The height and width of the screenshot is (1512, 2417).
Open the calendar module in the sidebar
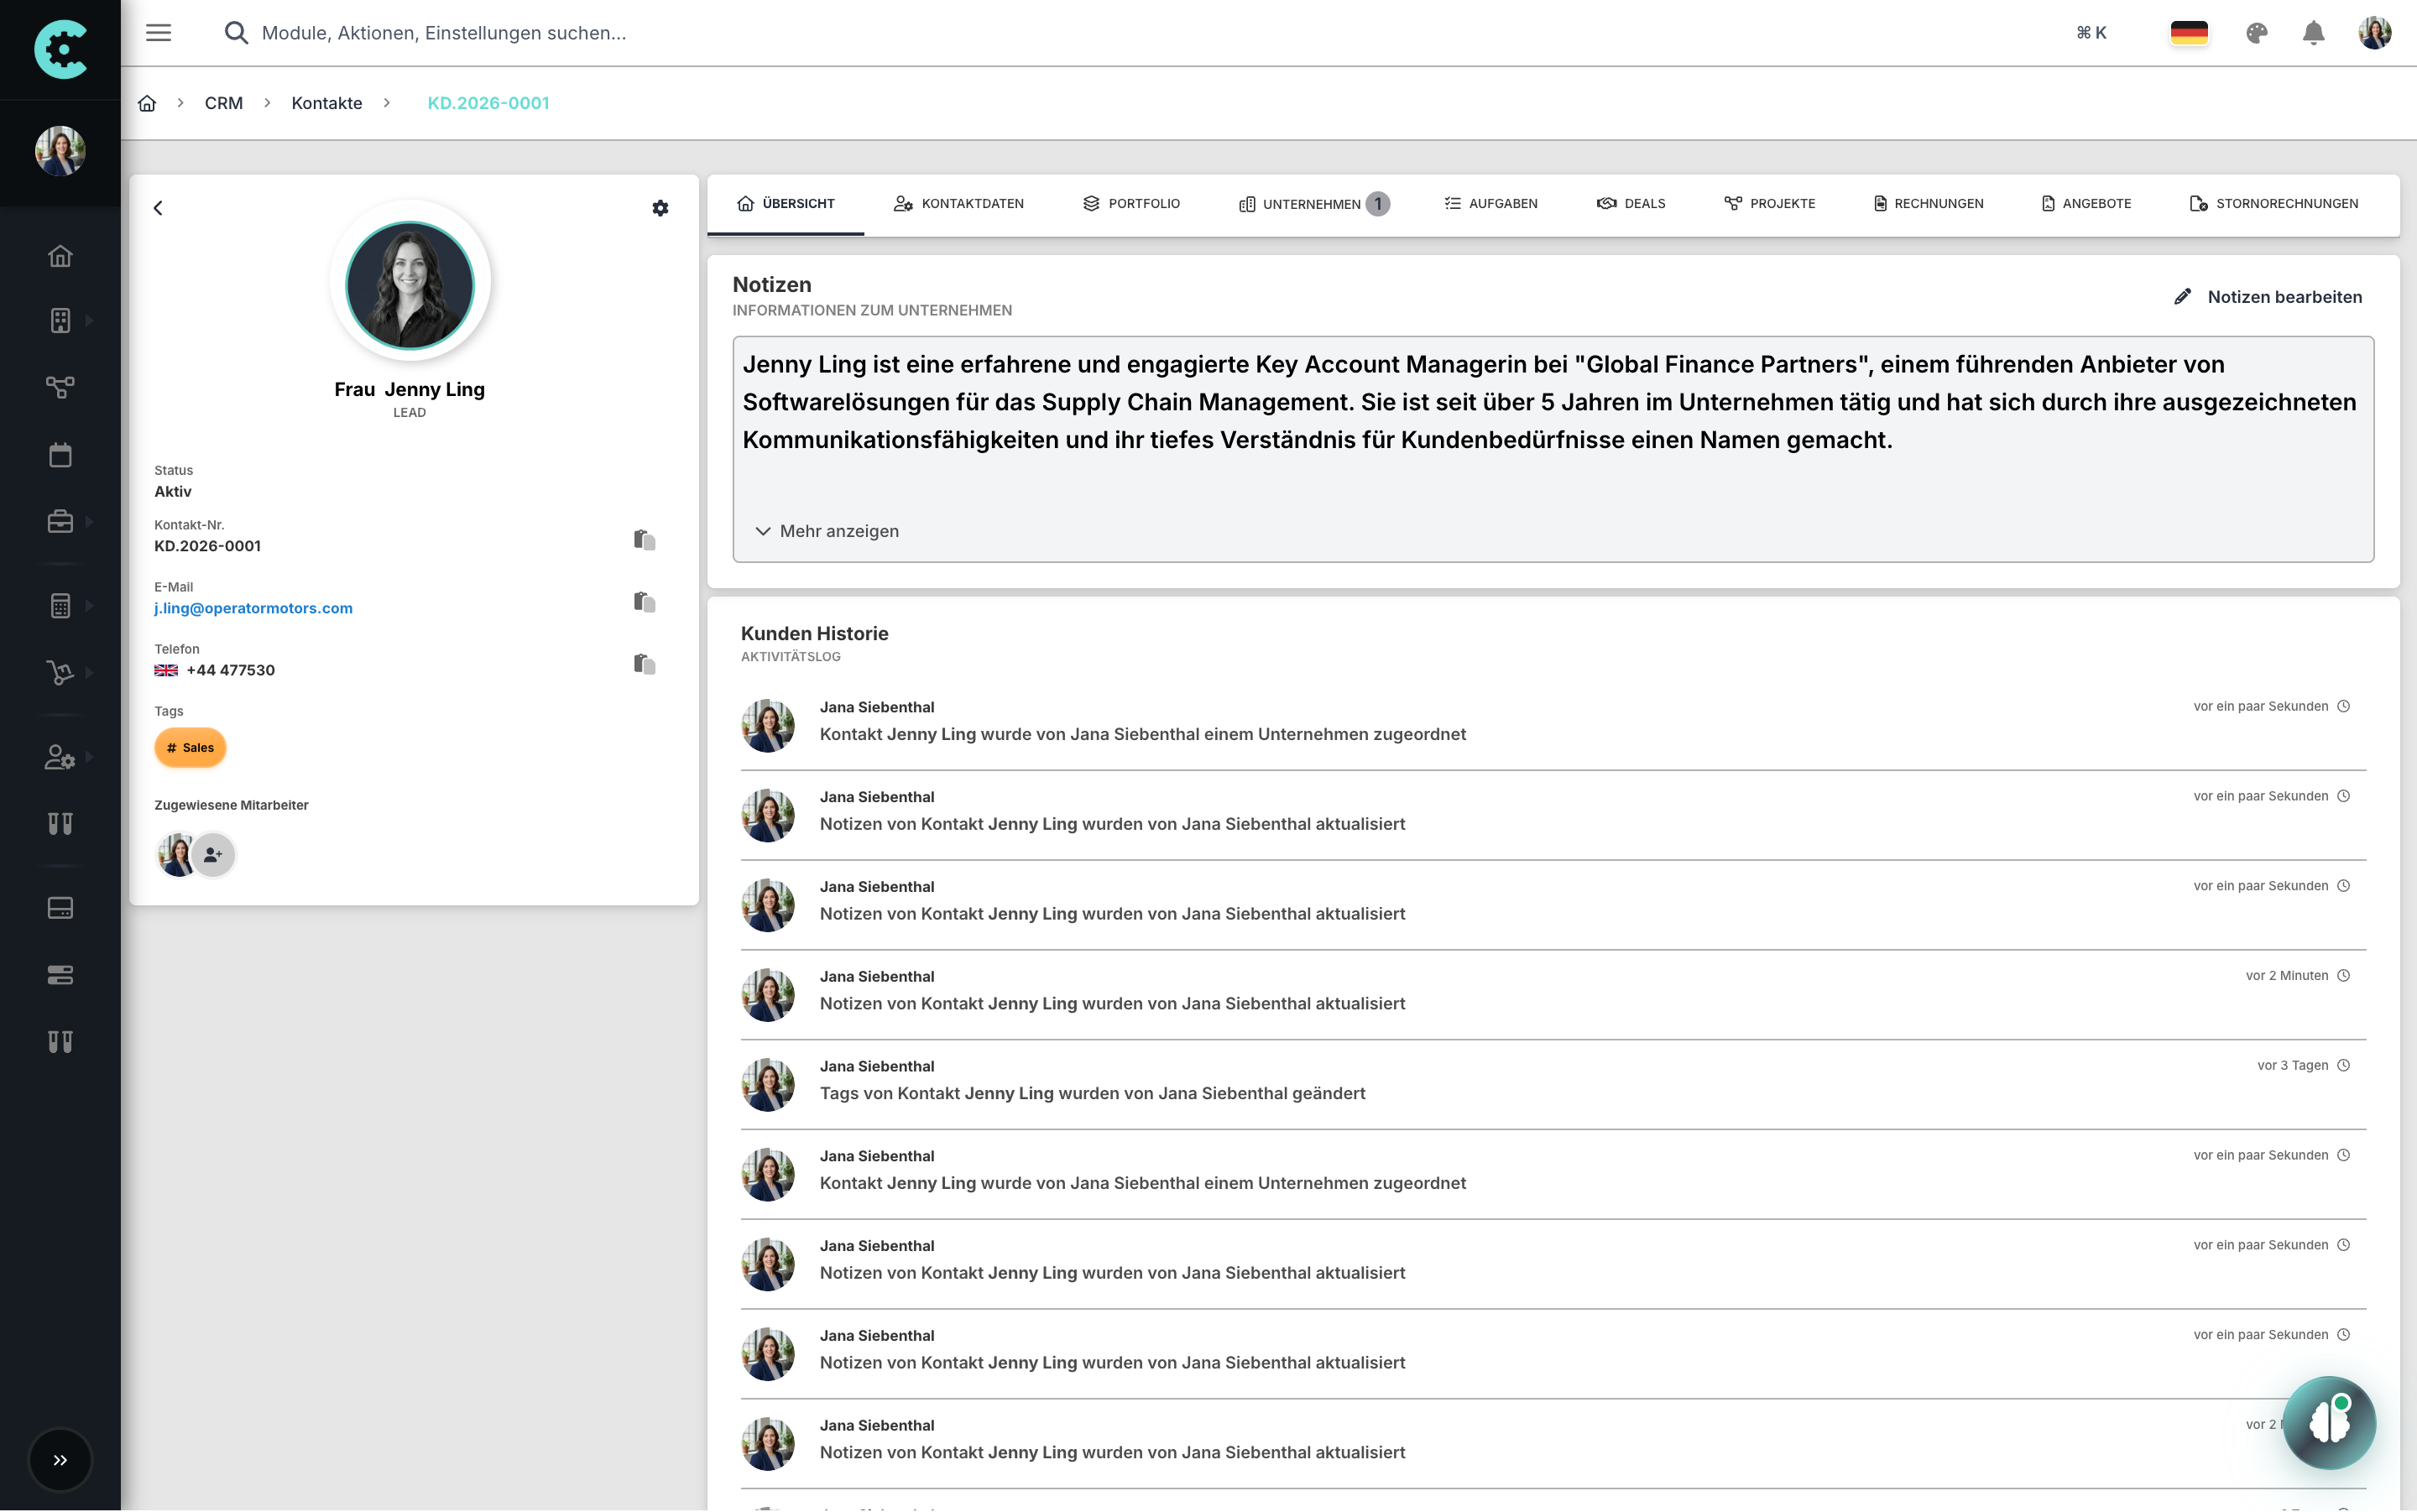point(60,454)
